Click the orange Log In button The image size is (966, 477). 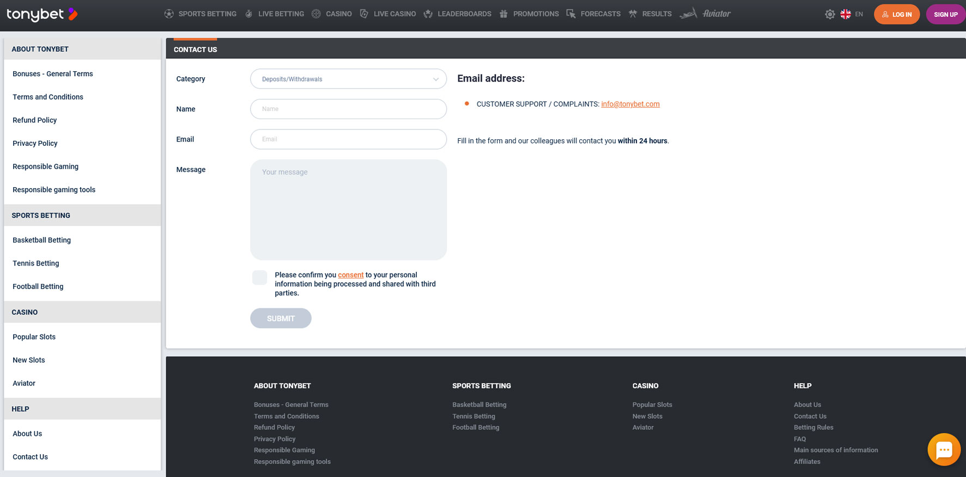point(896,15)
